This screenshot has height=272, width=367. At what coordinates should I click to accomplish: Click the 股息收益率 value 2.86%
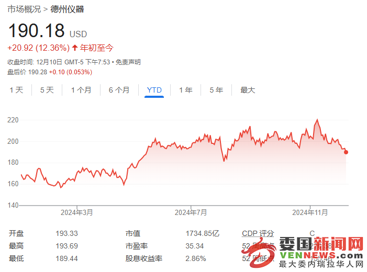click(196, 259)
